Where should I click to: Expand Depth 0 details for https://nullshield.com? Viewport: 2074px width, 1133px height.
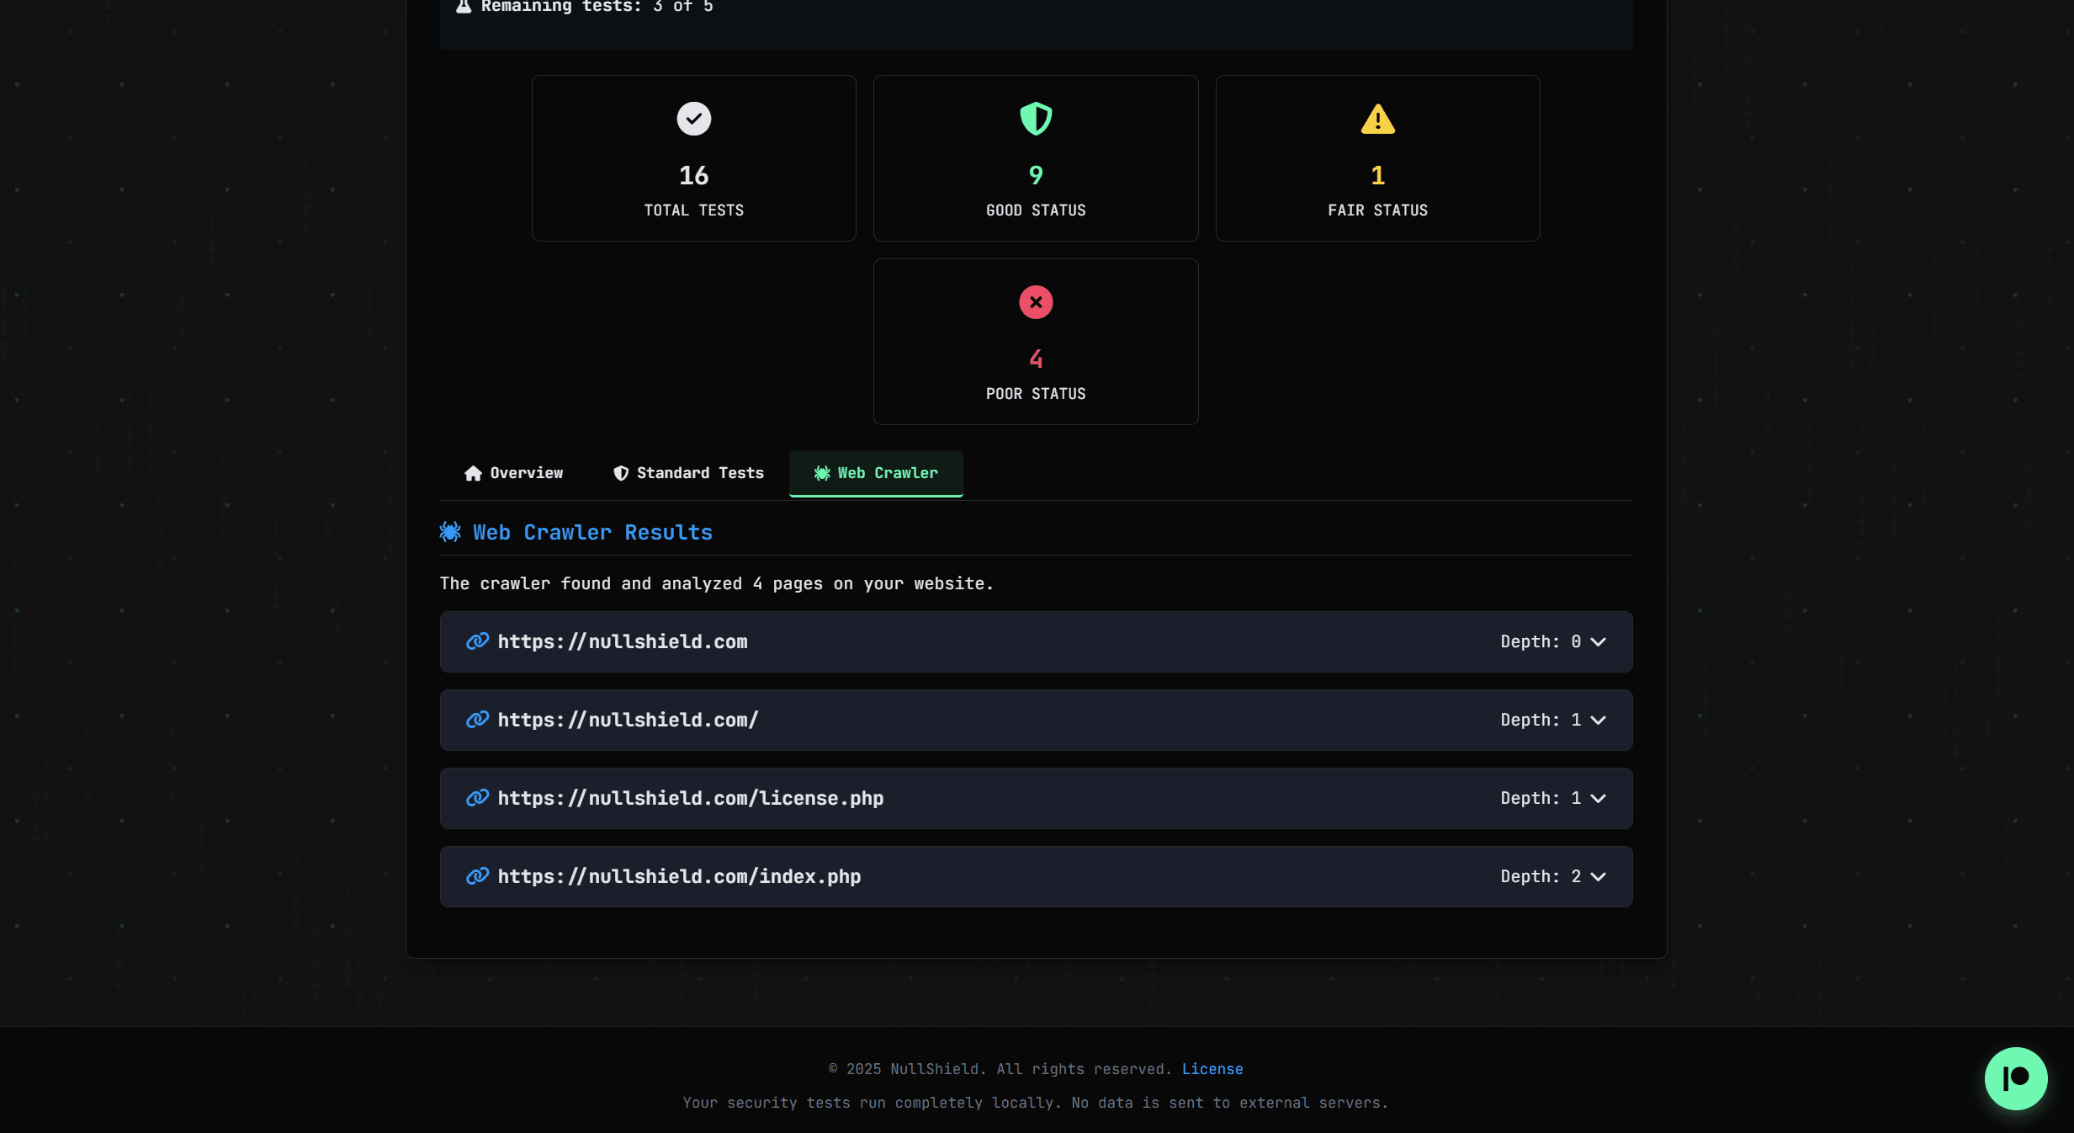pyautogui.click(x=1598, y=641)
